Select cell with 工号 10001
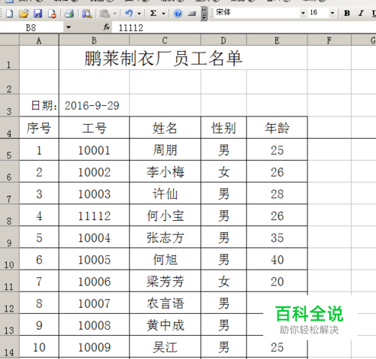The image size is (376, 359). pyautogui.click(x=94, y=149)
